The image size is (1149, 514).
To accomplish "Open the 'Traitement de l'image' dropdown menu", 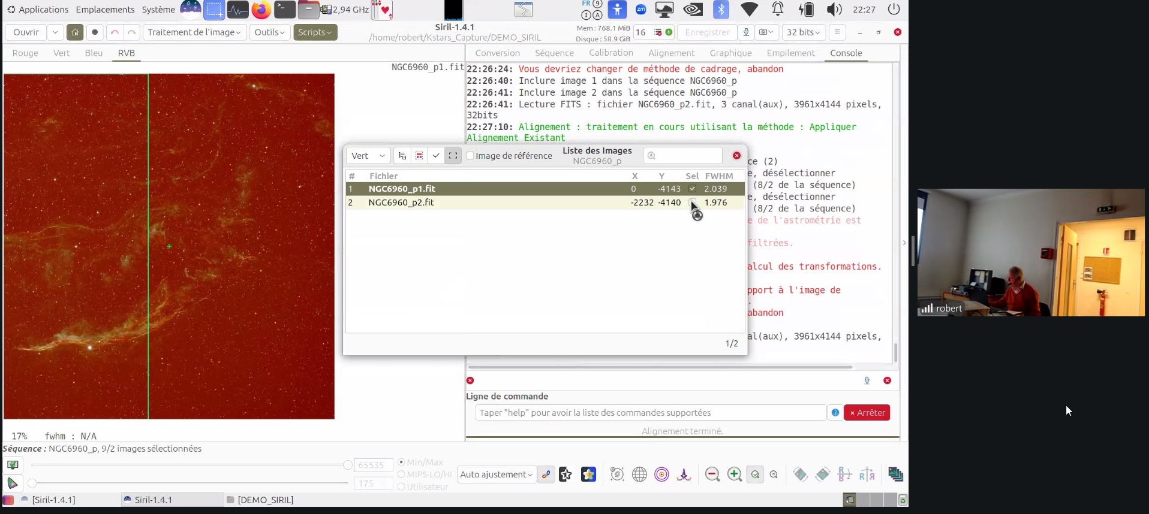I will pos(194,32).
